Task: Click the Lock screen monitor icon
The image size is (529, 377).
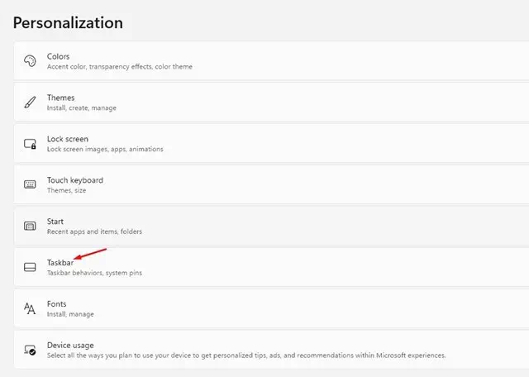Action: pyautogui.click(x=30, y=144)
